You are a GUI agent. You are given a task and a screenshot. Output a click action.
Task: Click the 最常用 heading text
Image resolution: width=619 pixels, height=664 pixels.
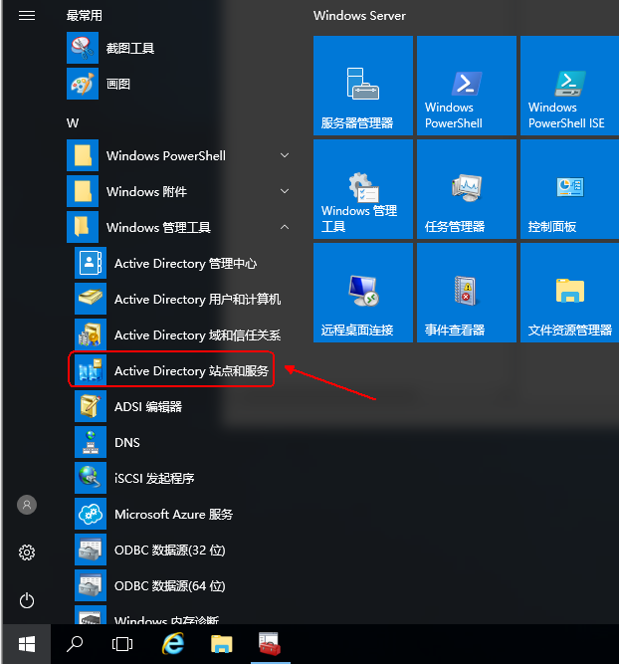[x=85, y=16]
